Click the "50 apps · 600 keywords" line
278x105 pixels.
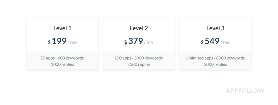(x=62, y=58)
